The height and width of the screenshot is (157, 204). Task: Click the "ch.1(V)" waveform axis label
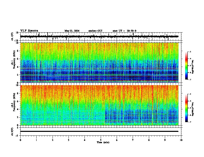tap(12, 36)
